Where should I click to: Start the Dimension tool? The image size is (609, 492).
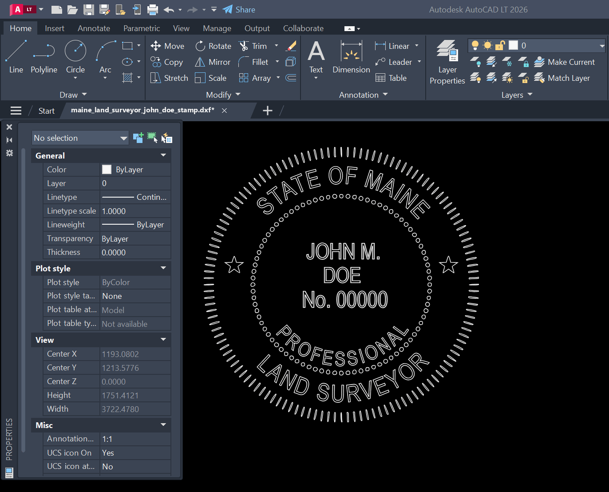click(351, 57)
